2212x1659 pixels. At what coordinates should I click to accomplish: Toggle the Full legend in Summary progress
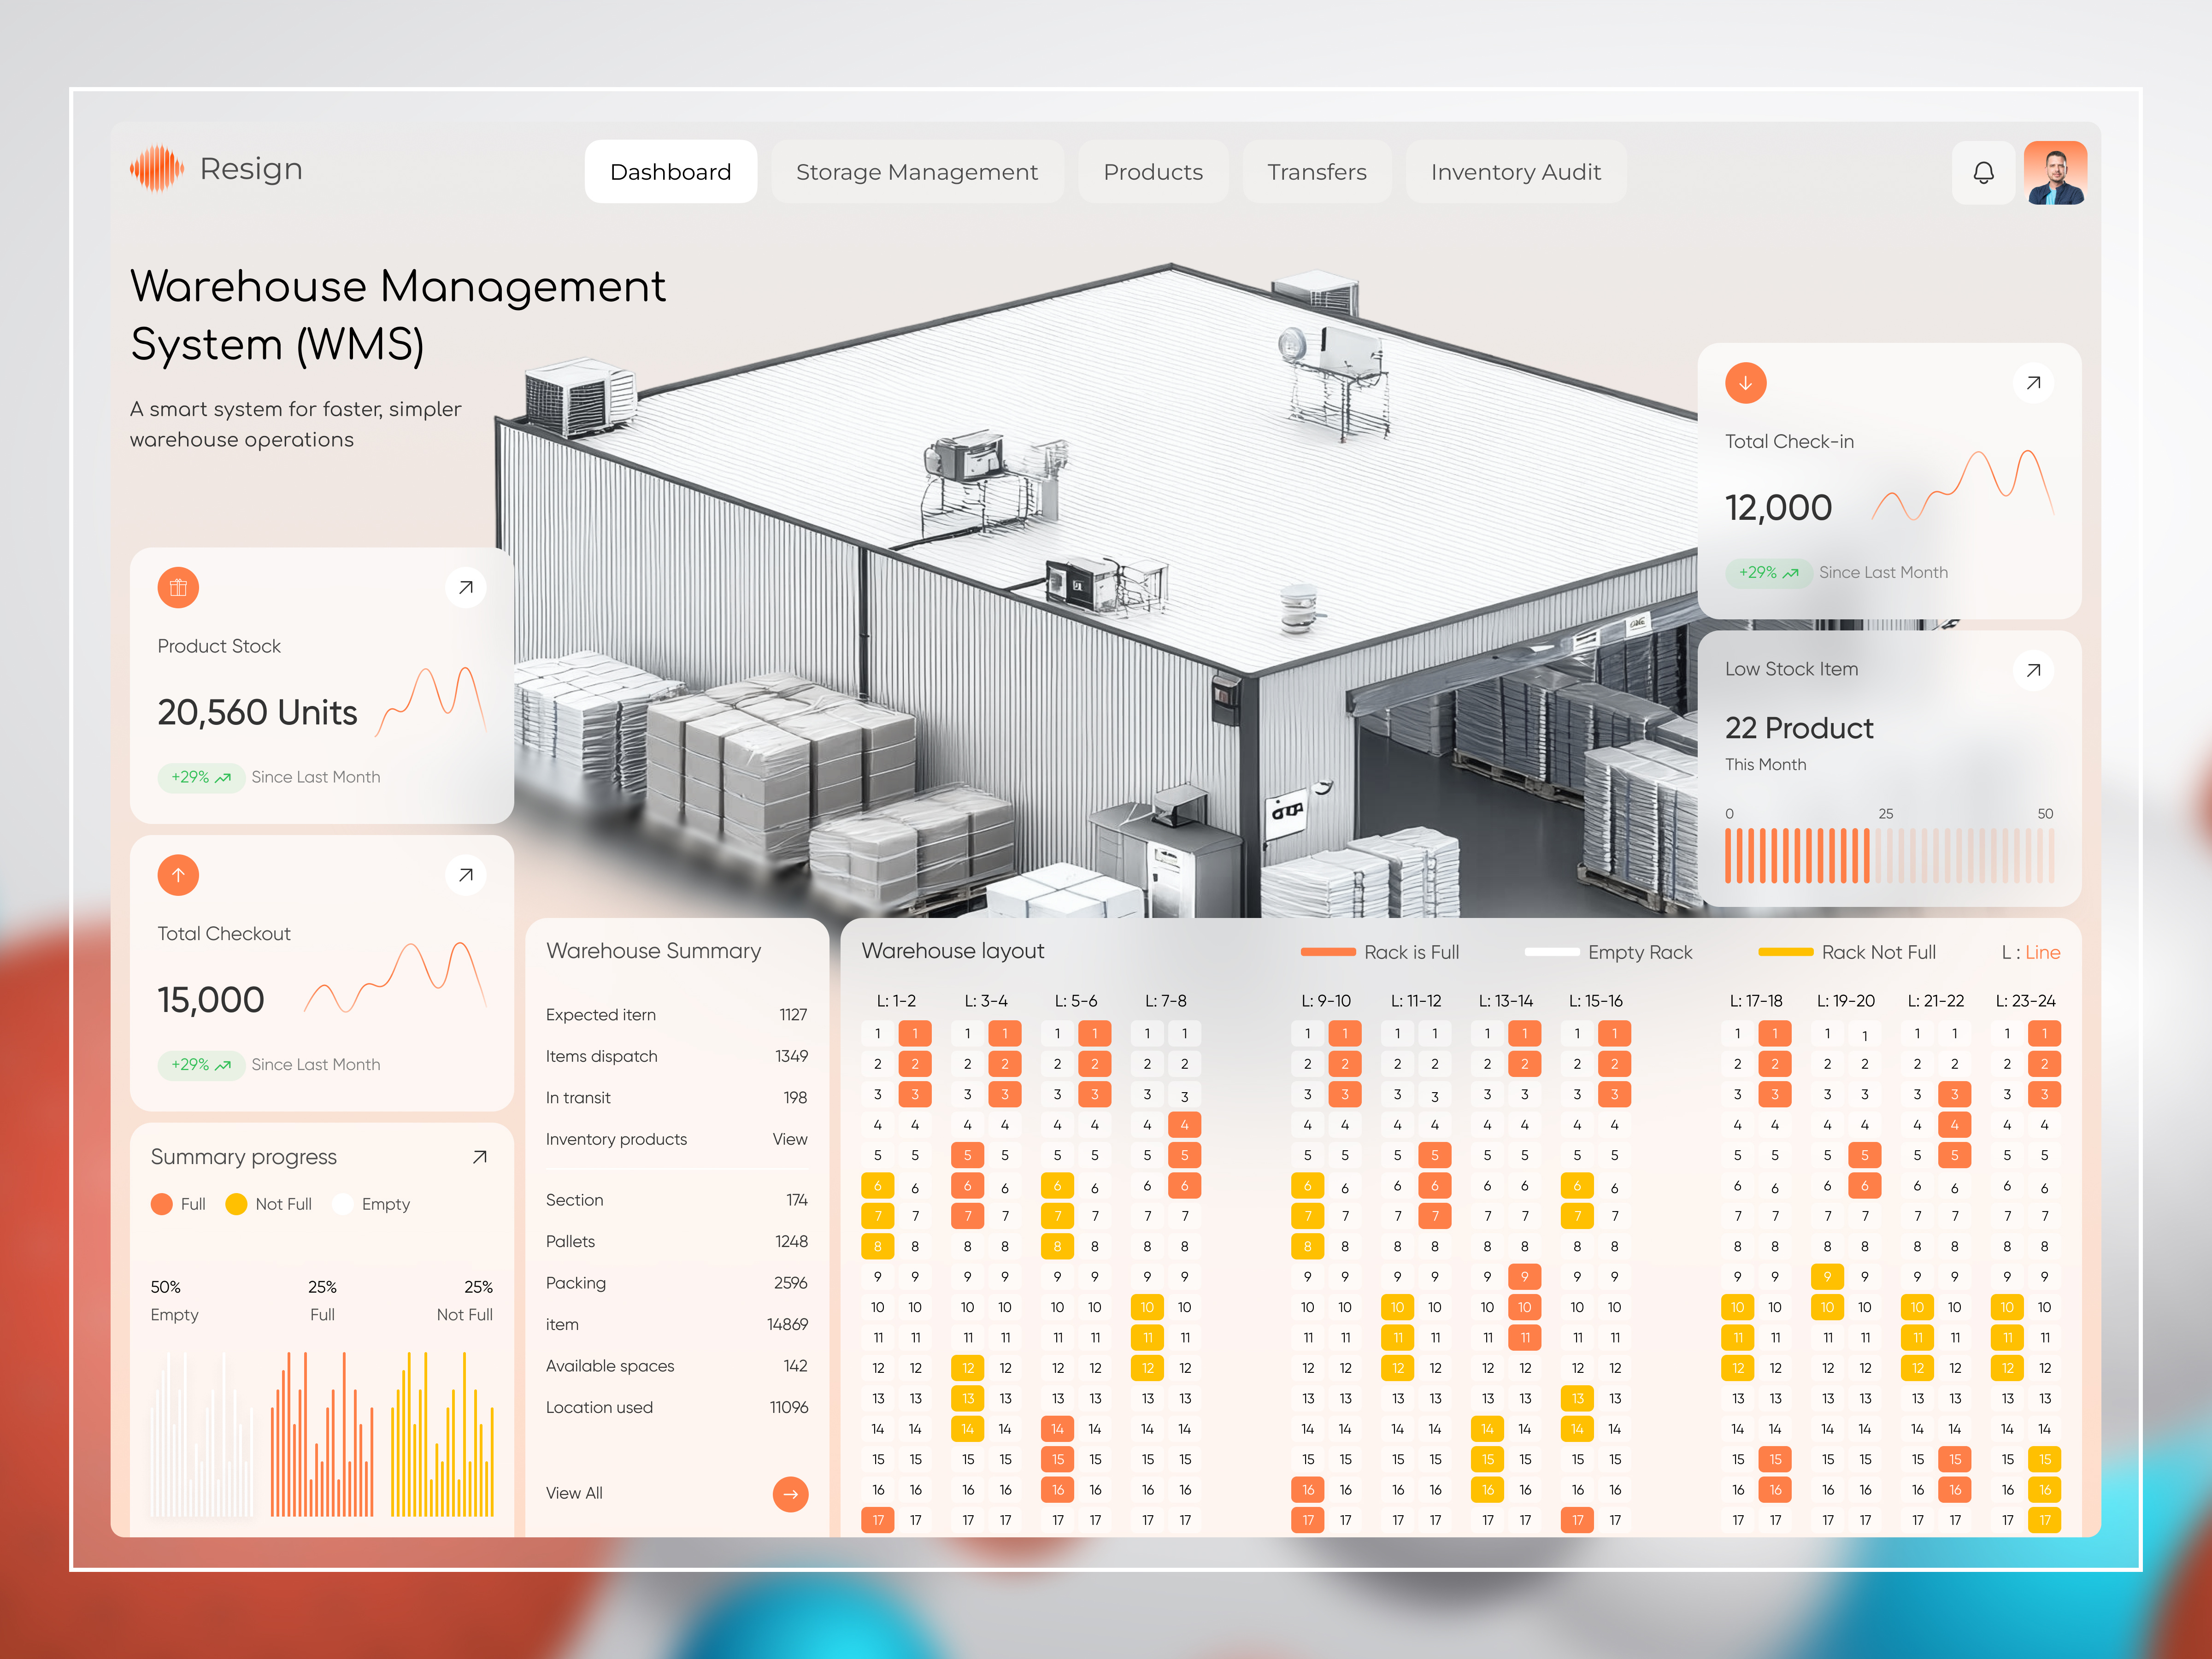click(x=162, y=1204)
